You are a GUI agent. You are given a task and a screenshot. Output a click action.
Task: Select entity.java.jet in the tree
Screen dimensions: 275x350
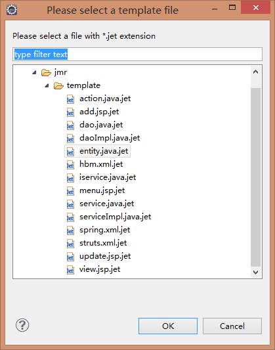[104, 151]
